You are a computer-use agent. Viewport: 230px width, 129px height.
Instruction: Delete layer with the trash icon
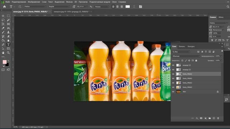click(218, 118)
